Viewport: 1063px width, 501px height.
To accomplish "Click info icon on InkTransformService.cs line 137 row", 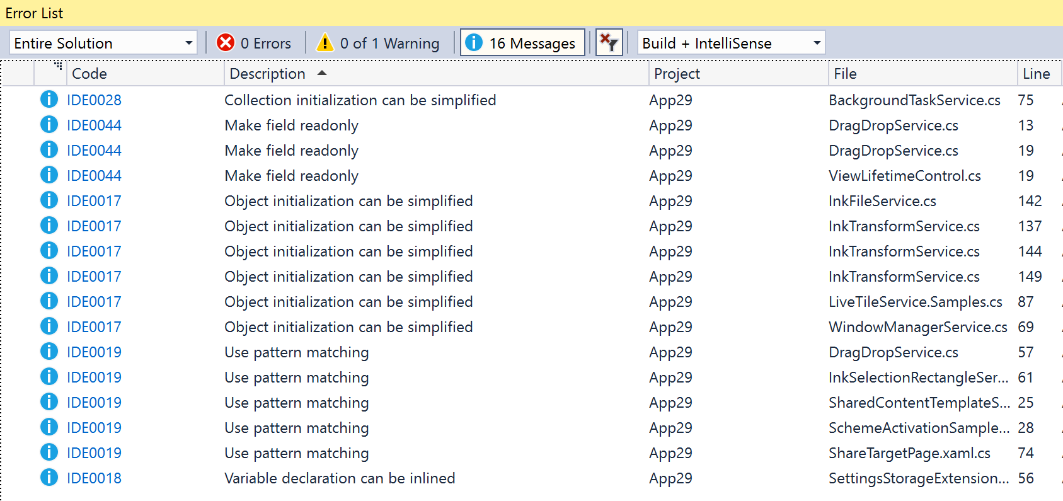I will pyautogui.click(x=49, y=225).
